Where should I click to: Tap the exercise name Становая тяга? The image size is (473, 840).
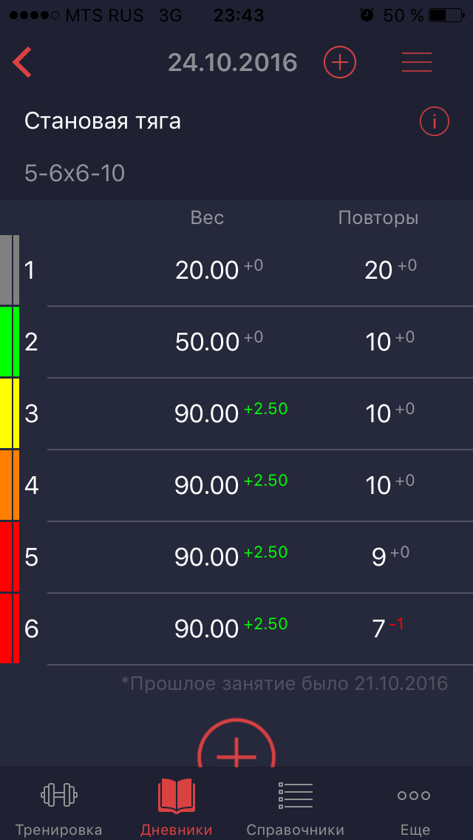tap(103, 121)
